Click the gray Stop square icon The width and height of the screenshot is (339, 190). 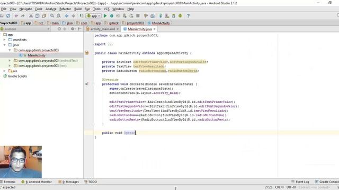pyautogui.click(x=138, y=16)
